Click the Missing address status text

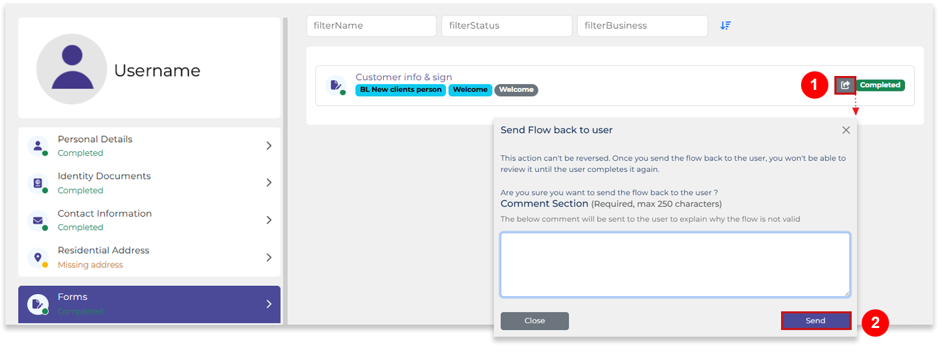point(91,265)
